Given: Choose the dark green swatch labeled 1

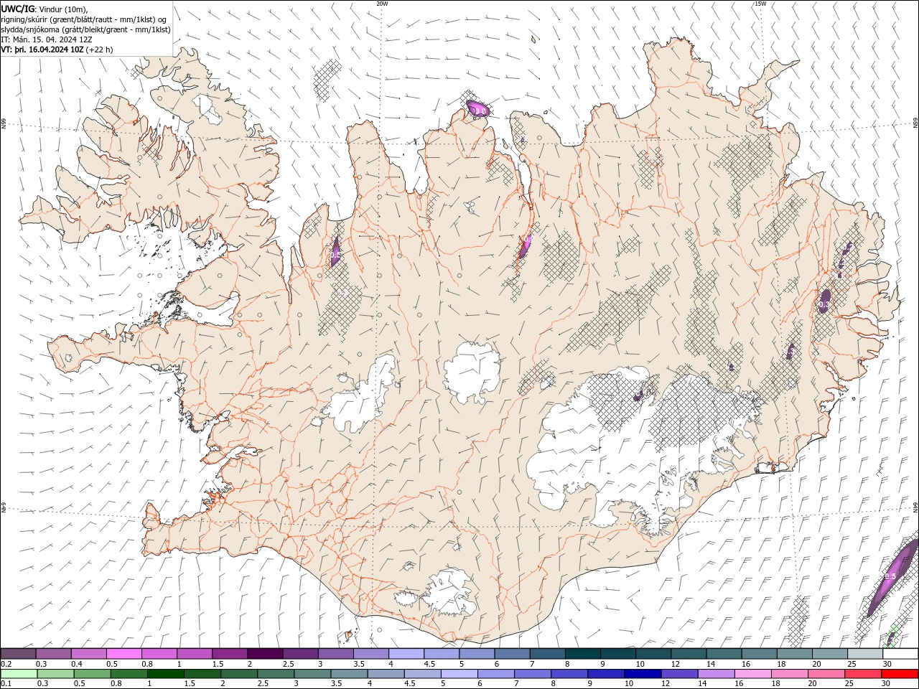Looking at the screenshot, I should coord(165,674).
